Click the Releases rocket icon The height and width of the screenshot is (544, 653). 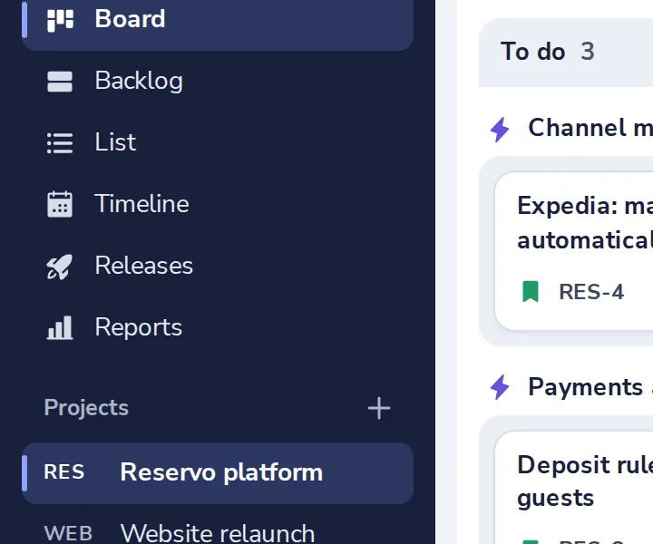[x=59, y=267]
